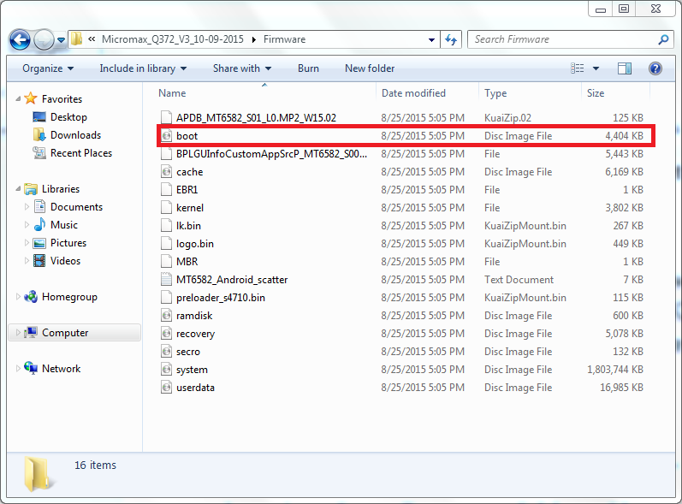This screenshot has height=504, width=682.
Task: Open Help with the question mark icon
Action: pos(655,68)
